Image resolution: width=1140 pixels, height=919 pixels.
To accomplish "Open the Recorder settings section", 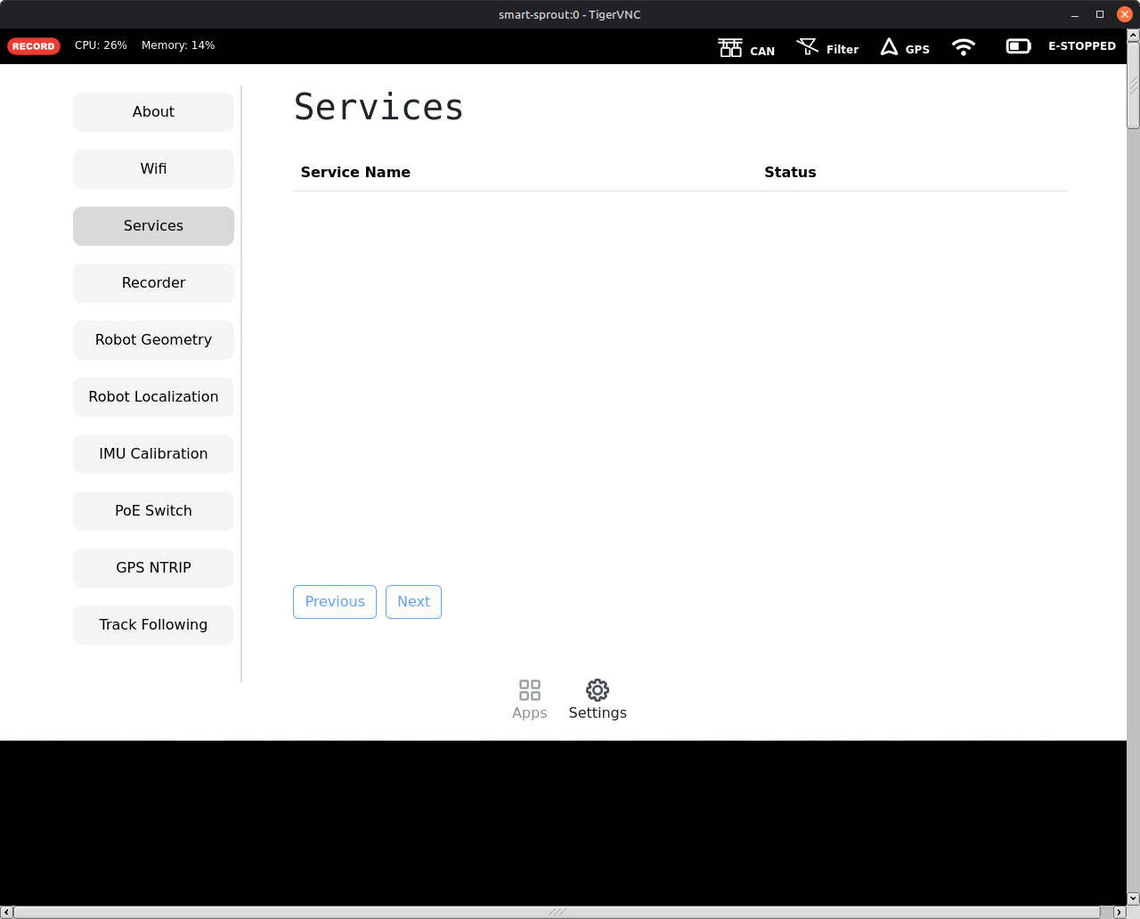I will tap(153, 283).
